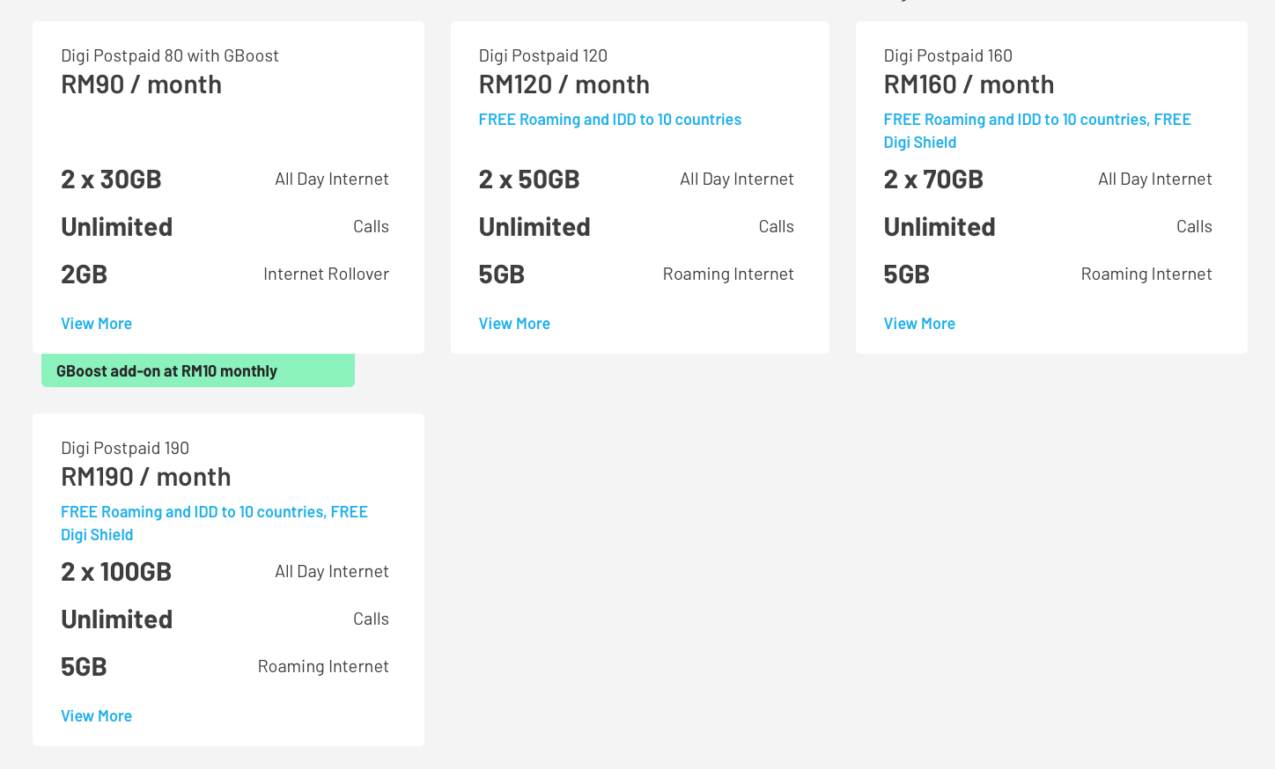Viewport: 1275px width, 769px height.
Task: Open View More on Digi Postpaid 120 card
Action: coord(514,324)
